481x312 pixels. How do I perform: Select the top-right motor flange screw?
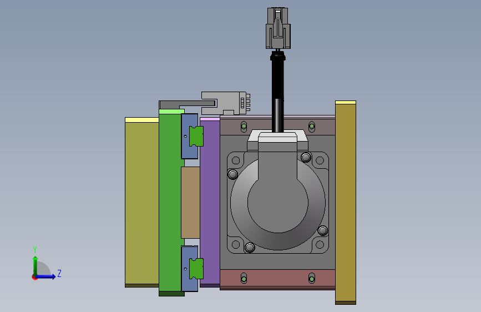point(306,158)
